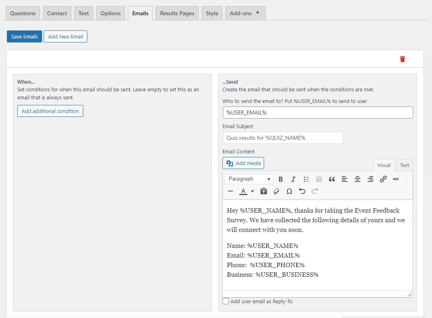Click the line 'Phone: %USER_PHONE%' in editor
The image size is (432, 318).
point(266,265)
